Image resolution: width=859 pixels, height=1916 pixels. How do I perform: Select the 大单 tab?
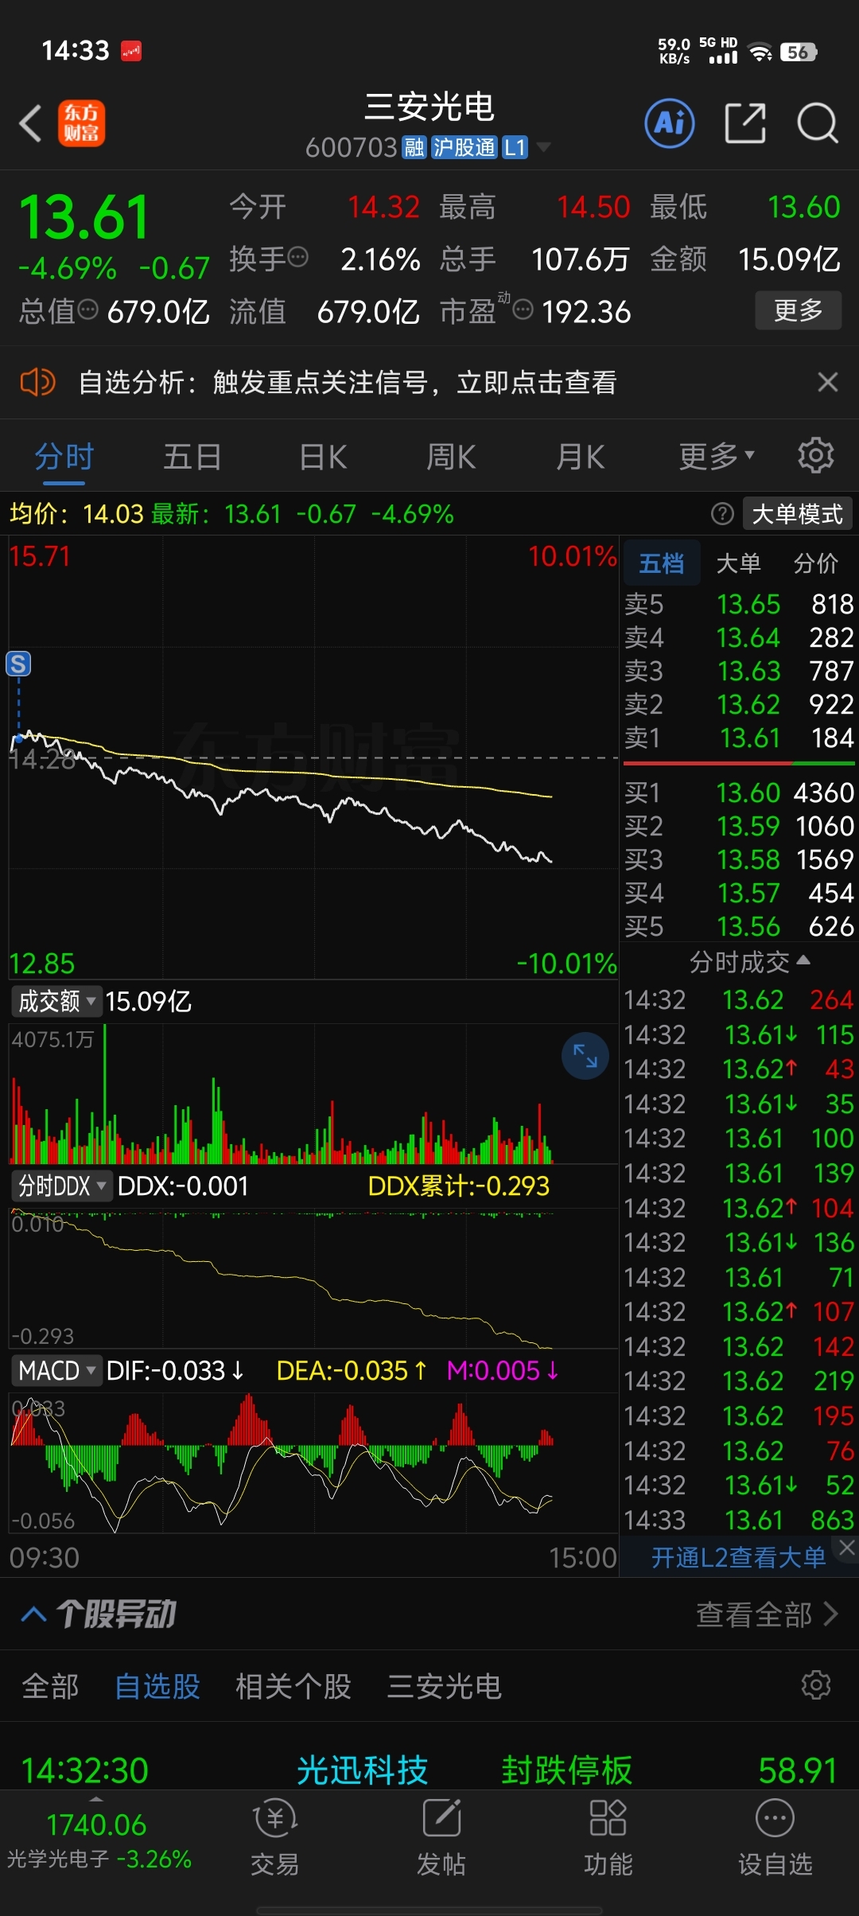[738, 563]
